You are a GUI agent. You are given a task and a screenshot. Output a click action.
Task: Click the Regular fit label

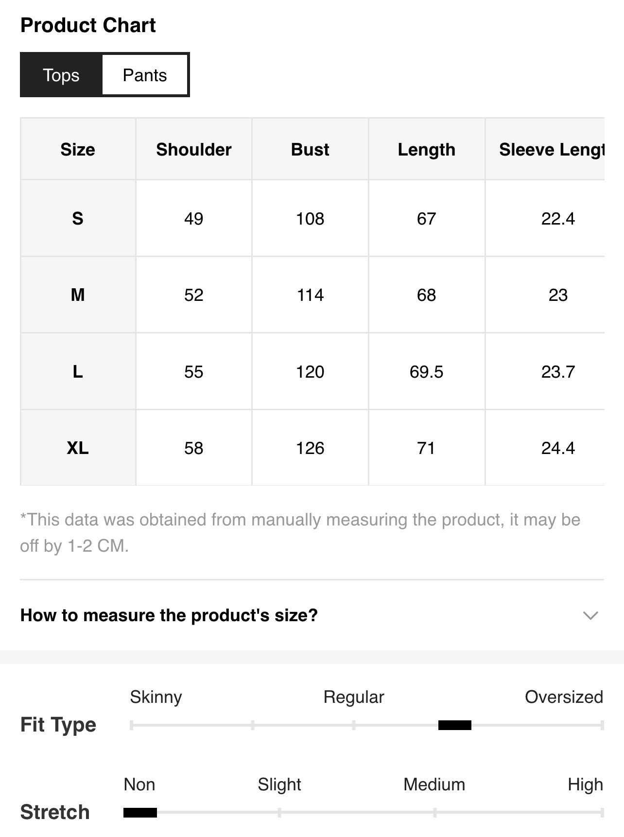click(354, 697)
